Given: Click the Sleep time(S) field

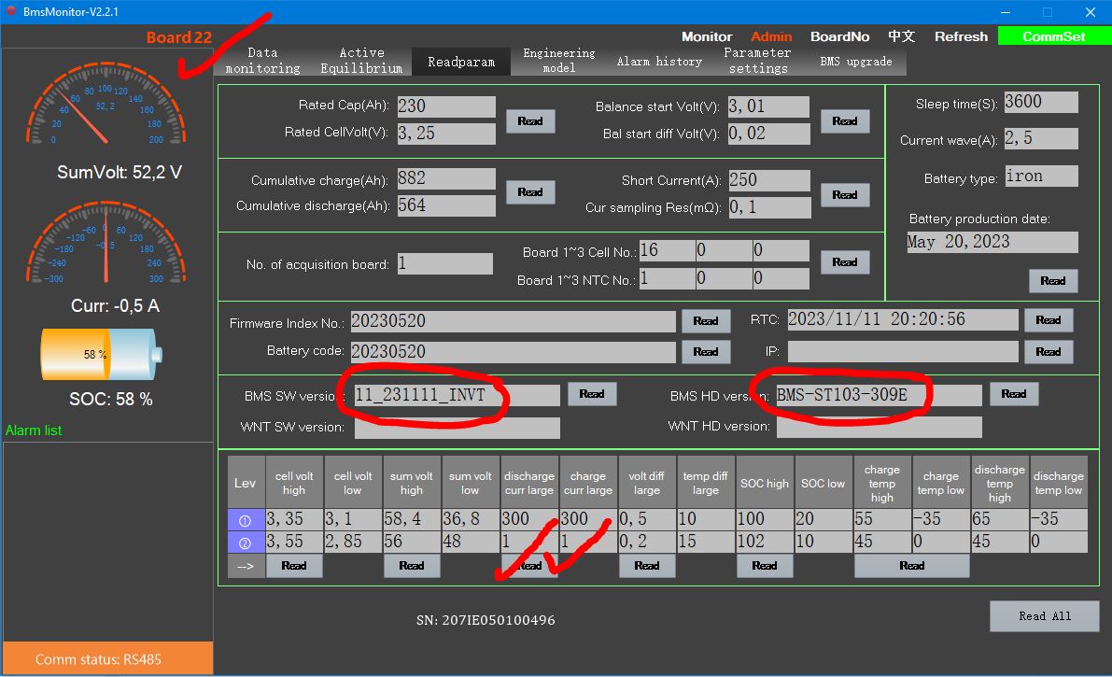Looking at the screenshot, I should (x=1040, y=103).
